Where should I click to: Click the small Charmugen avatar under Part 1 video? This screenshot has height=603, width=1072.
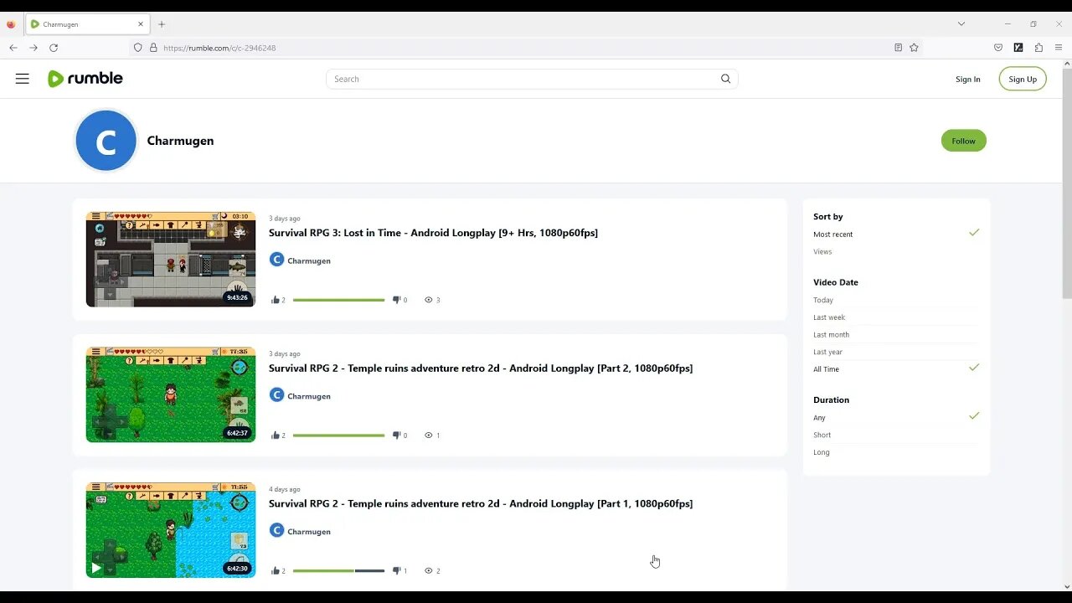(x=276, y=531)
